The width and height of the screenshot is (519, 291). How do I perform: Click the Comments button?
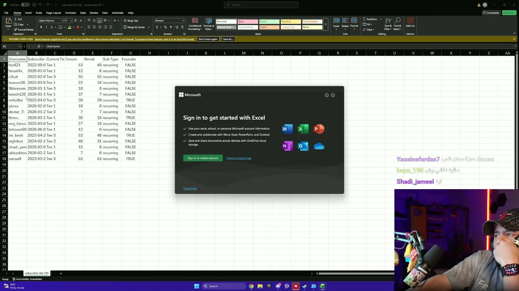[x=491, y=13]
